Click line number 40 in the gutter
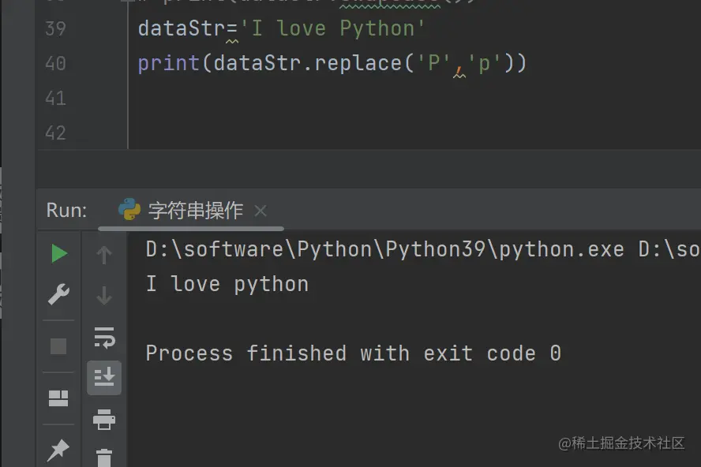Viewport: 701px width, 467px height. point(55,63)
